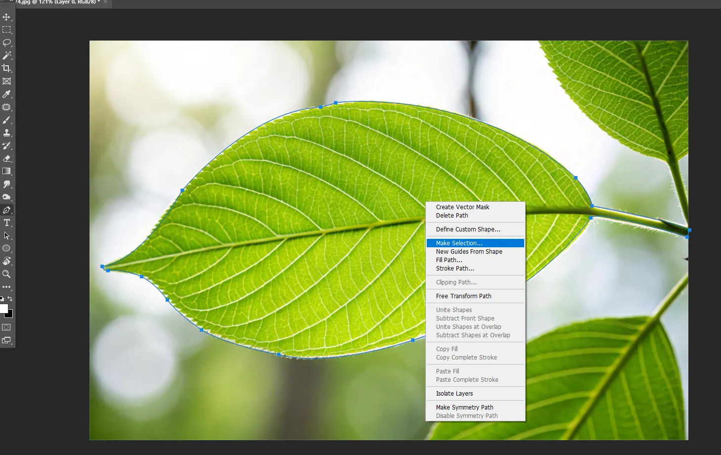Select the Lasso tool
This screenshot has height=455, width=721.
6,43
